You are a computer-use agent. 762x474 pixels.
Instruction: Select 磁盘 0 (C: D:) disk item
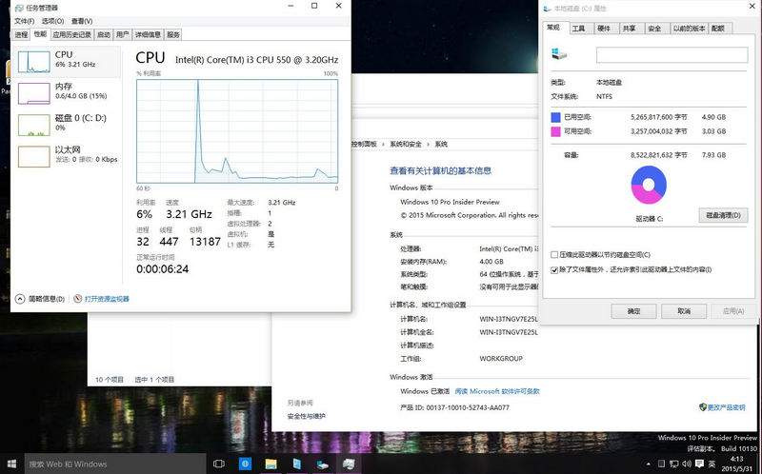(x=66, y=125)
